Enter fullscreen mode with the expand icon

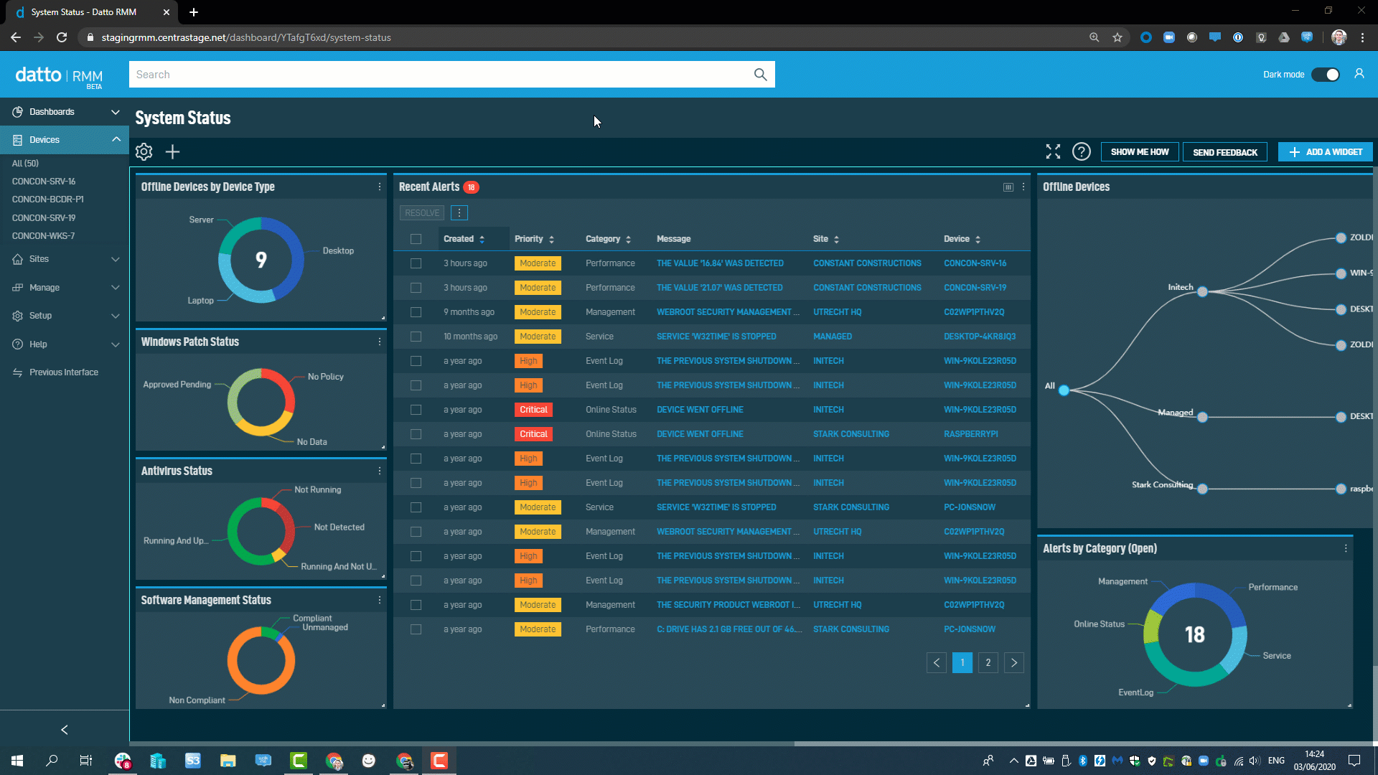(x=1053, y=151)
